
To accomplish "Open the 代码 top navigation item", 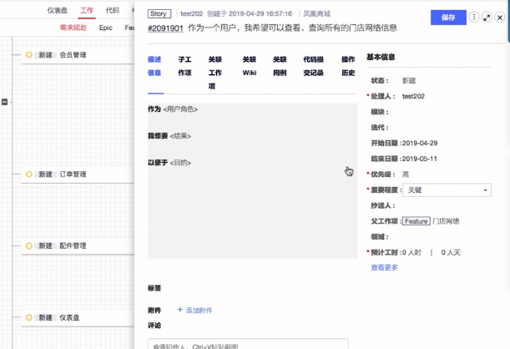I will tap(112, 10).
